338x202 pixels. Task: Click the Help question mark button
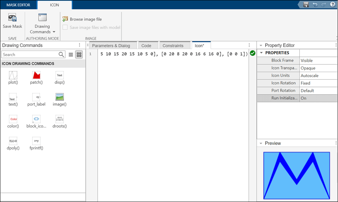[333, 5]
